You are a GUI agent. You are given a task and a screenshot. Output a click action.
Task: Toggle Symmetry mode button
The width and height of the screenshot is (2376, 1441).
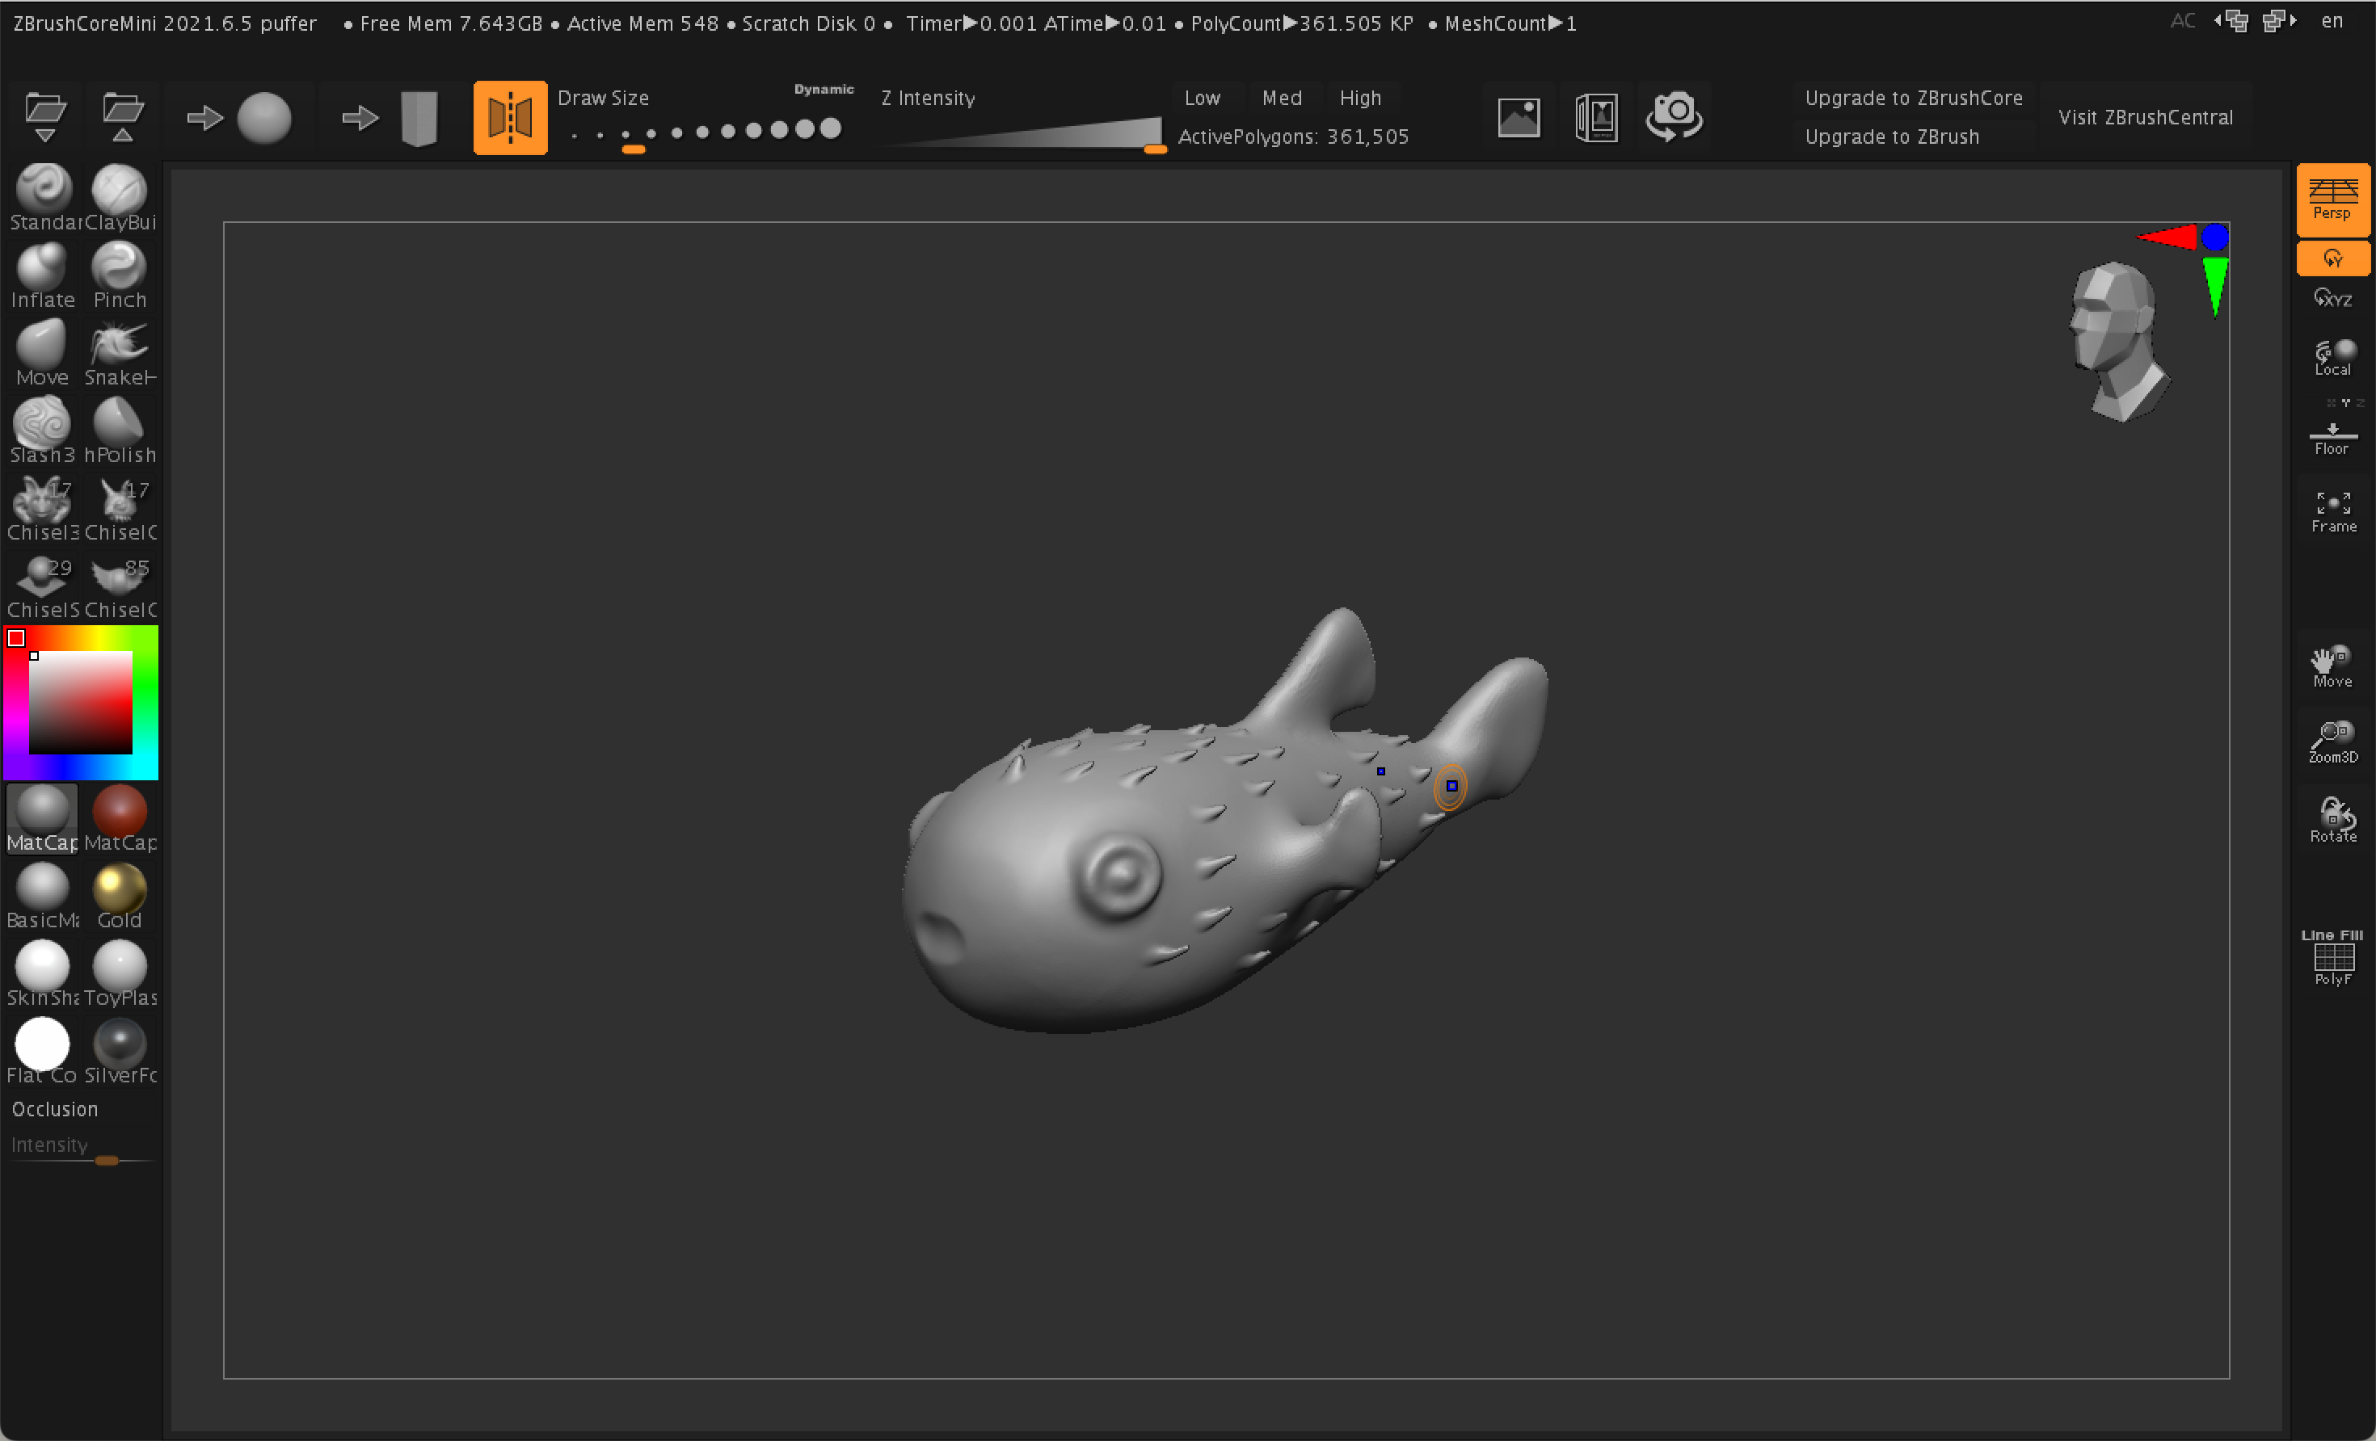510,118
